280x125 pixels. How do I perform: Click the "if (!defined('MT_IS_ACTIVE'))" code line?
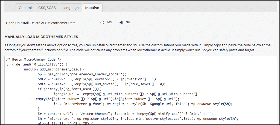coord(37,64)
